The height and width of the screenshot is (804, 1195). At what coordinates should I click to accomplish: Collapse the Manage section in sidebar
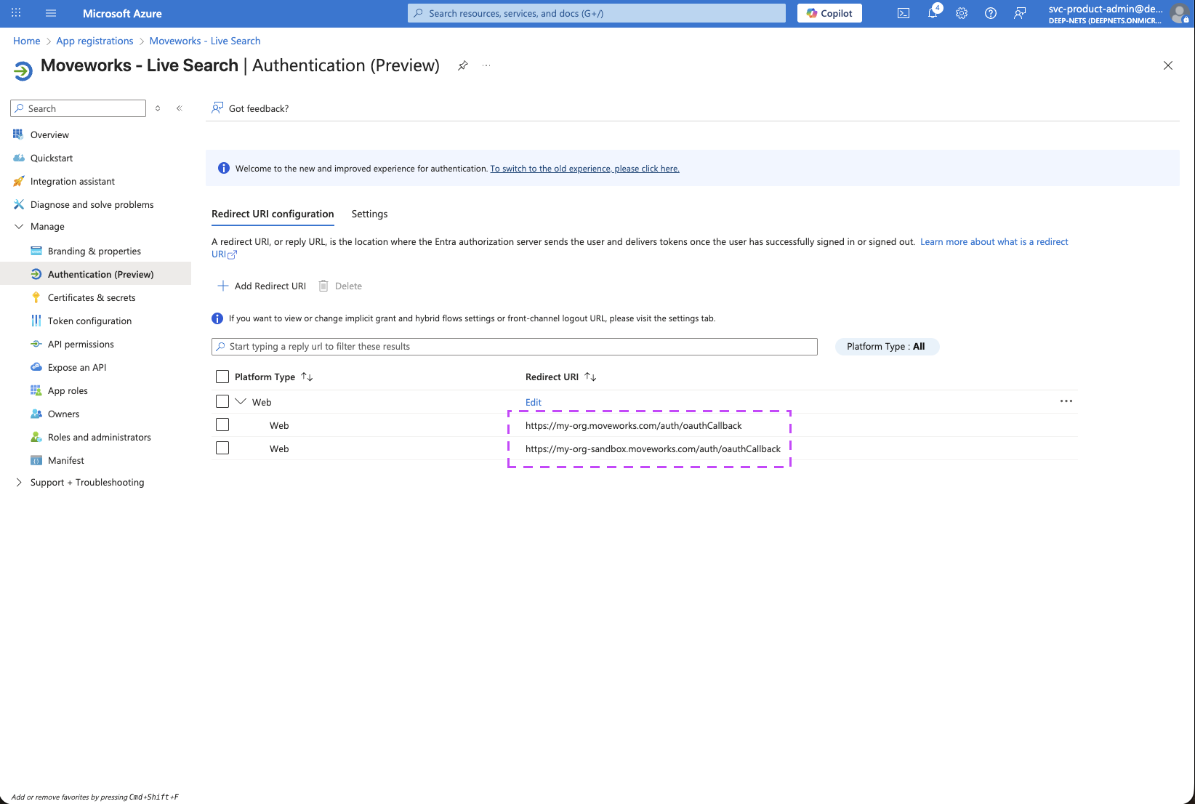(x=19, y=227)
